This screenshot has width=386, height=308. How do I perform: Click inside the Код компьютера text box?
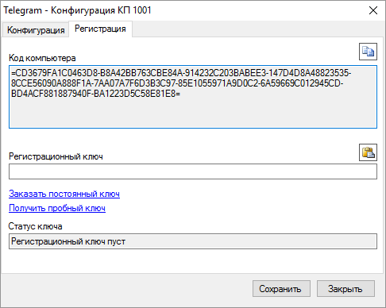click(x=193, y=97)
